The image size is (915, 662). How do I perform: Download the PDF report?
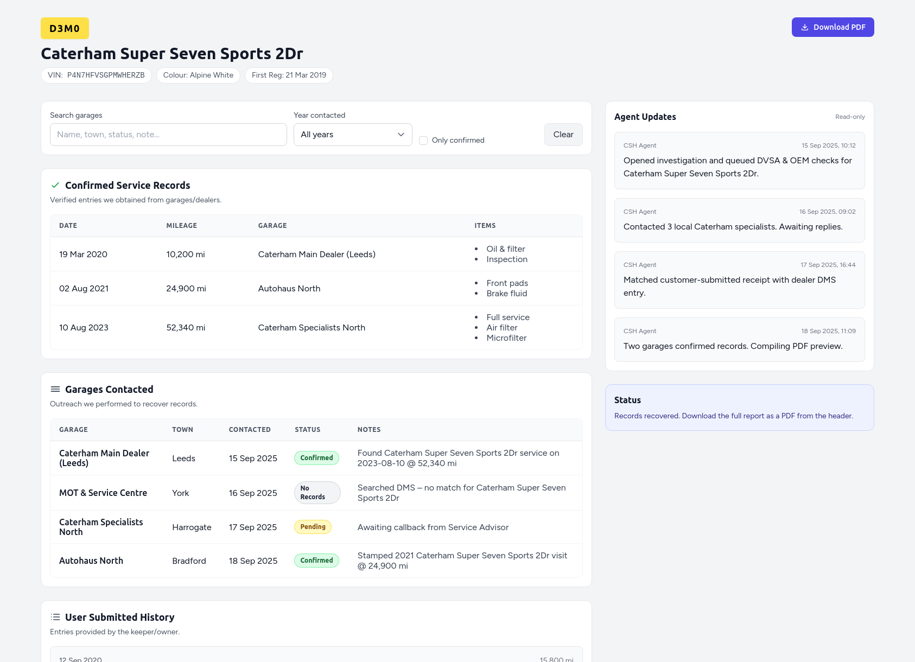click(832, 27)
